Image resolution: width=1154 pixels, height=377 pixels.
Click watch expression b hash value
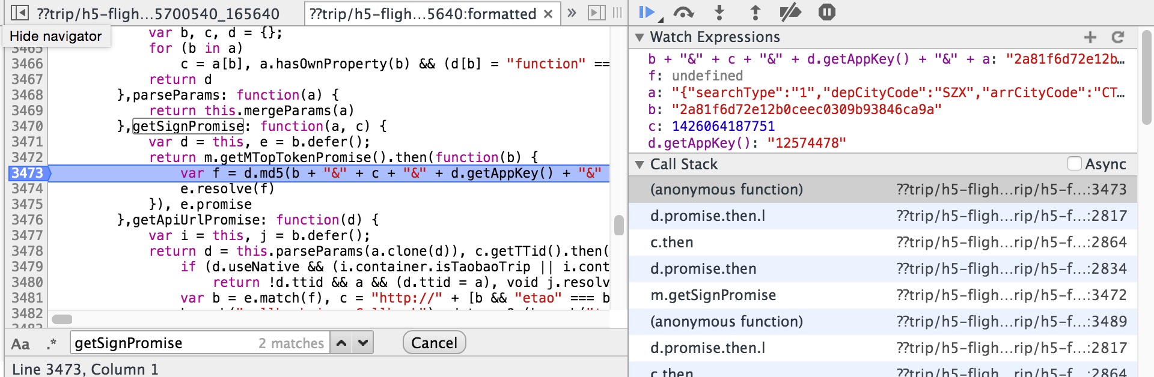pos(807,109)
